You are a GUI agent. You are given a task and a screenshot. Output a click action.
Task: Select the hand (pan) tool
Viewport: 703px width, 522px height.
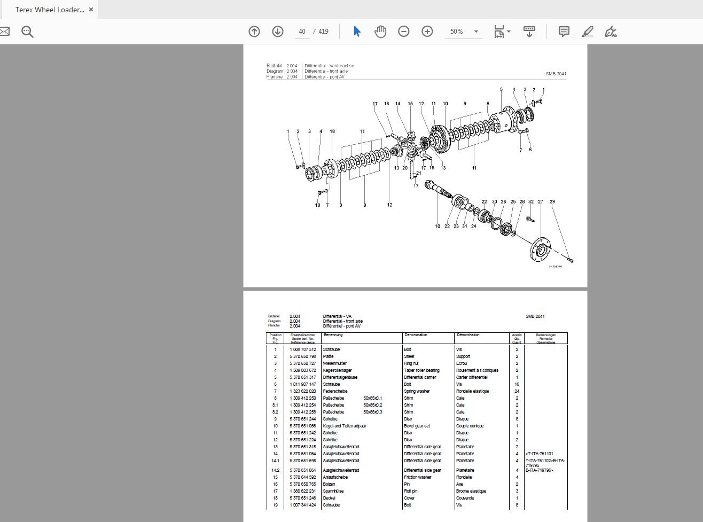tap(380, 32)
